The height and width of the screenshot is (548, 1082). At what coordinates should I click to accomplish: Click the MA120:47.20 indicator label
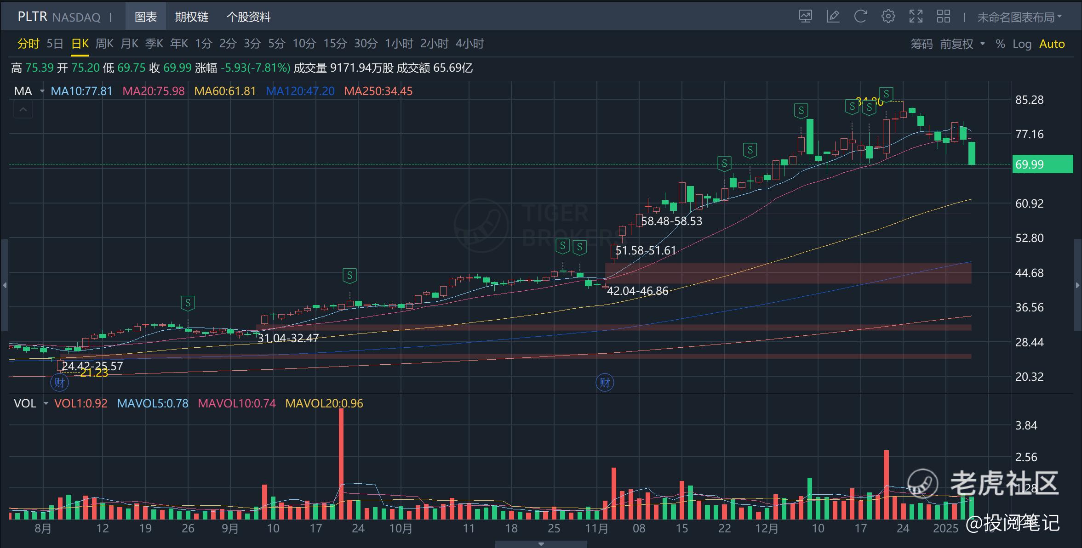[300, 91]
